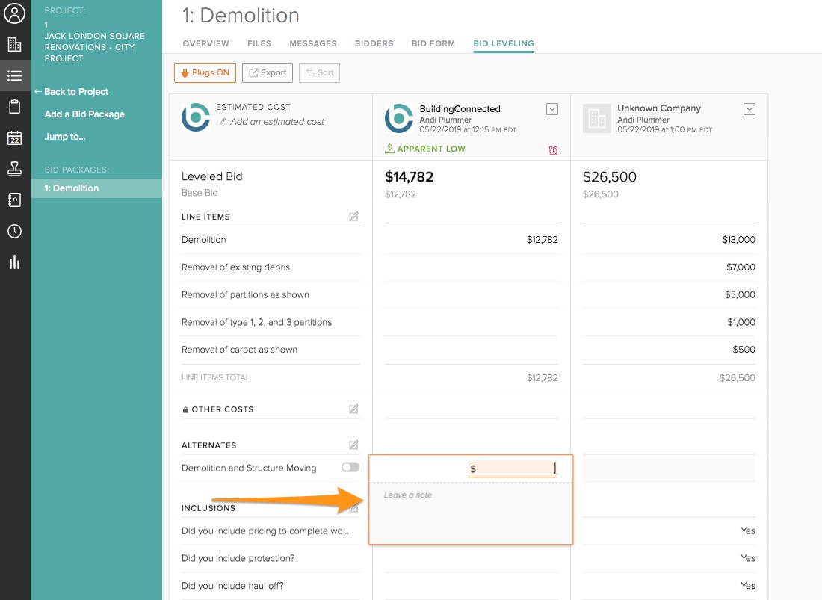
Task: Open the user profile icon in sidebar
Action: pos(15,13)
